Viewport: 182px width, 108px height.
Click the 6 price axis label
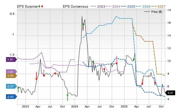168,87
